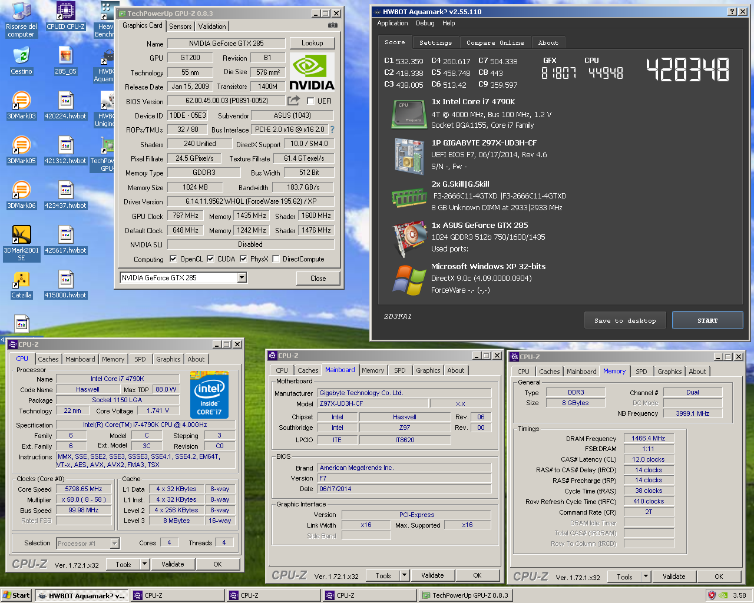Launch the 3DMark05 desktop shortcut
The image size is (754, 603).
click(x=21, y=150)
